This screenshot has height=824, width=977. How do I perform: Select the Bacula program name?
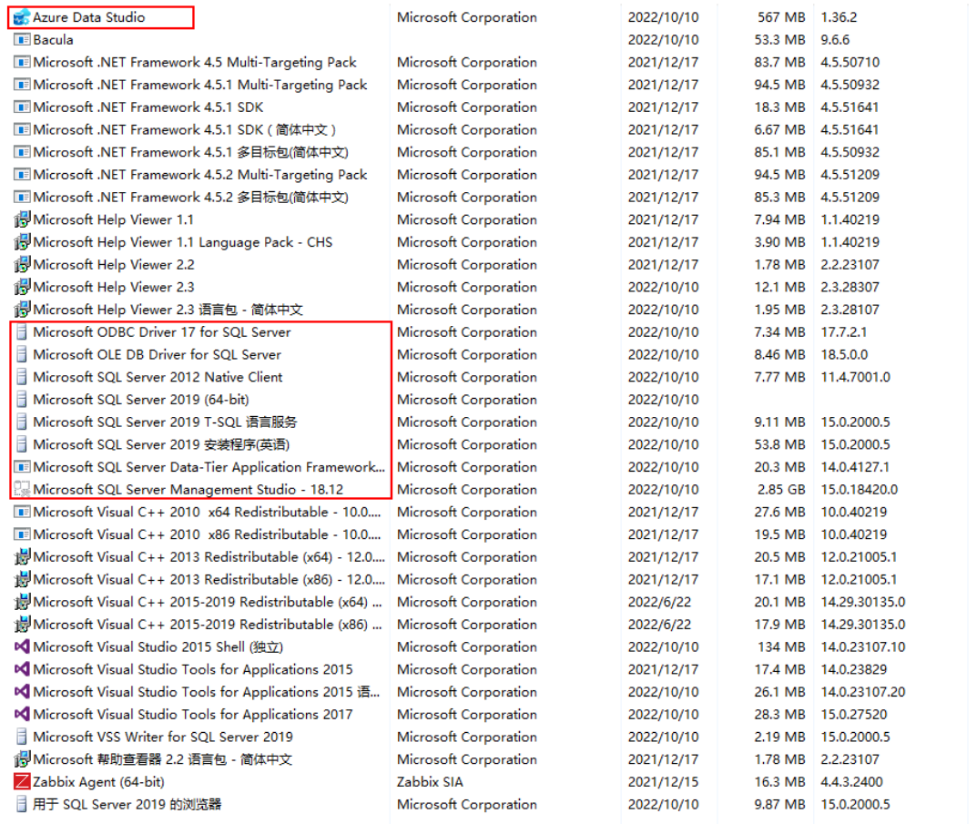pos(53,40)
